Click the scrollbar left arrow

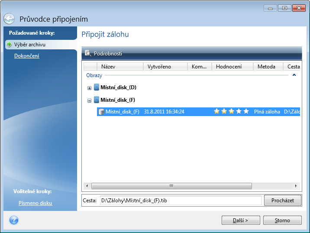tap(87, 186)
